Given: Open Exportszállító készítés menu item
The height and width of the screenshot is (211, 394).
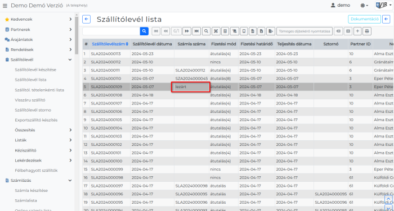Looking at the screenshot, I should click(x=36, y=120).
